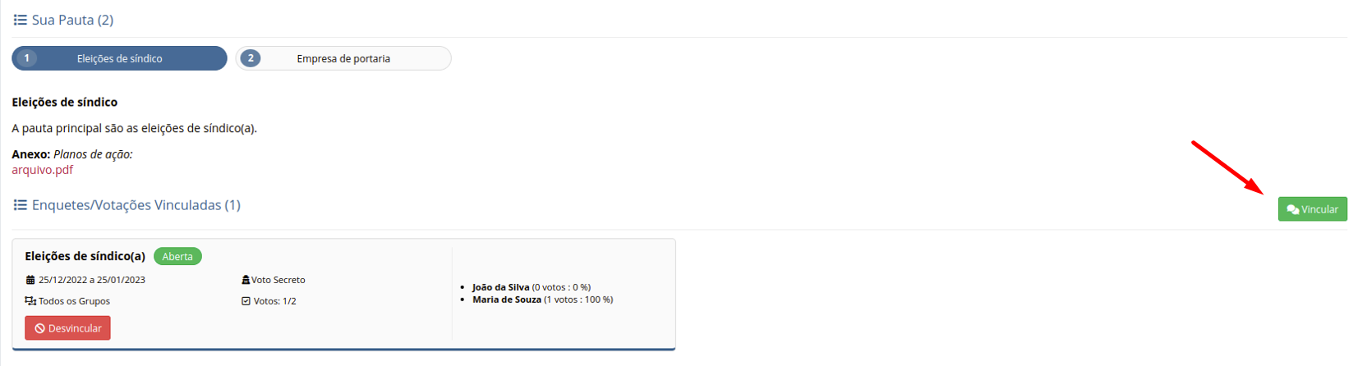This screenshot has height=366, width=1358.
Task: Click the number 1 step badge
Action: point(27,58)
